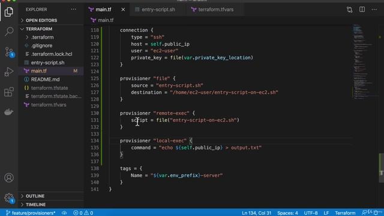Click errors and warnings count in status bar
This screenshot has height=216, width=384.
click(x=83, y=213)
